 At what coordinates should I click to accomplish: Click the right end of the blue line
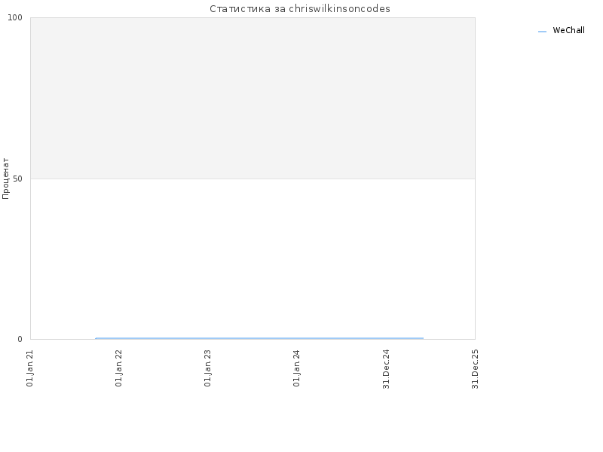423,338
